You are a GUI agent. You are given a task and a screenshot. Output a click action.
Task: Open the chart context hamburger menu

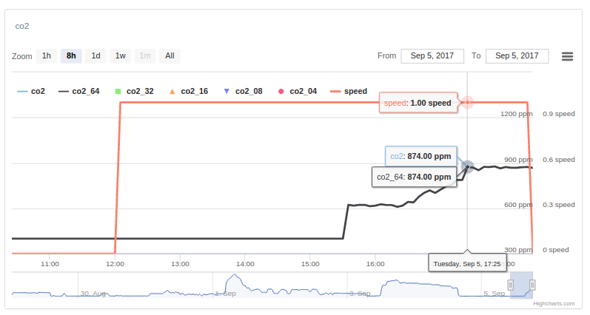click(568, 56)
